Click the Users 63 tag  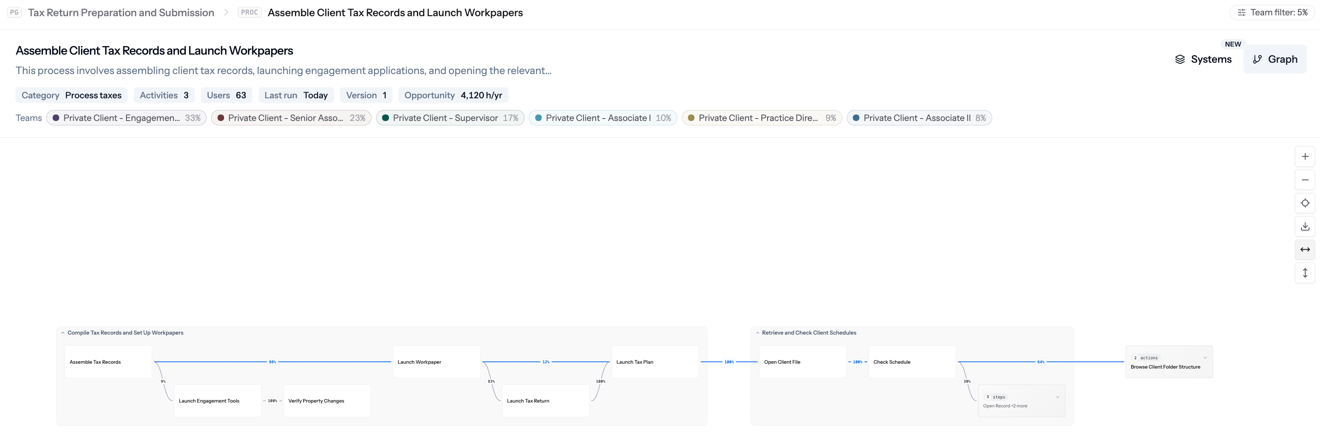(x=226, y=95)
